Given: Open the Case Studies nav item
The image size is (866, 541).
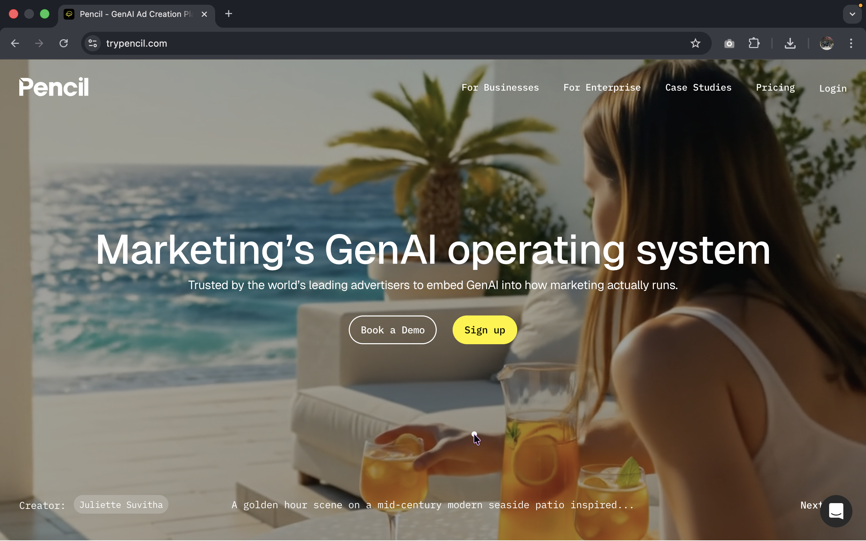Looking at the screenshot, I should coord(698,87).
